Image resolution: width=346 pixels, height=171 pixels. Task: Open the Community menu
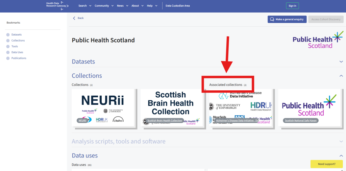(104, 6)
